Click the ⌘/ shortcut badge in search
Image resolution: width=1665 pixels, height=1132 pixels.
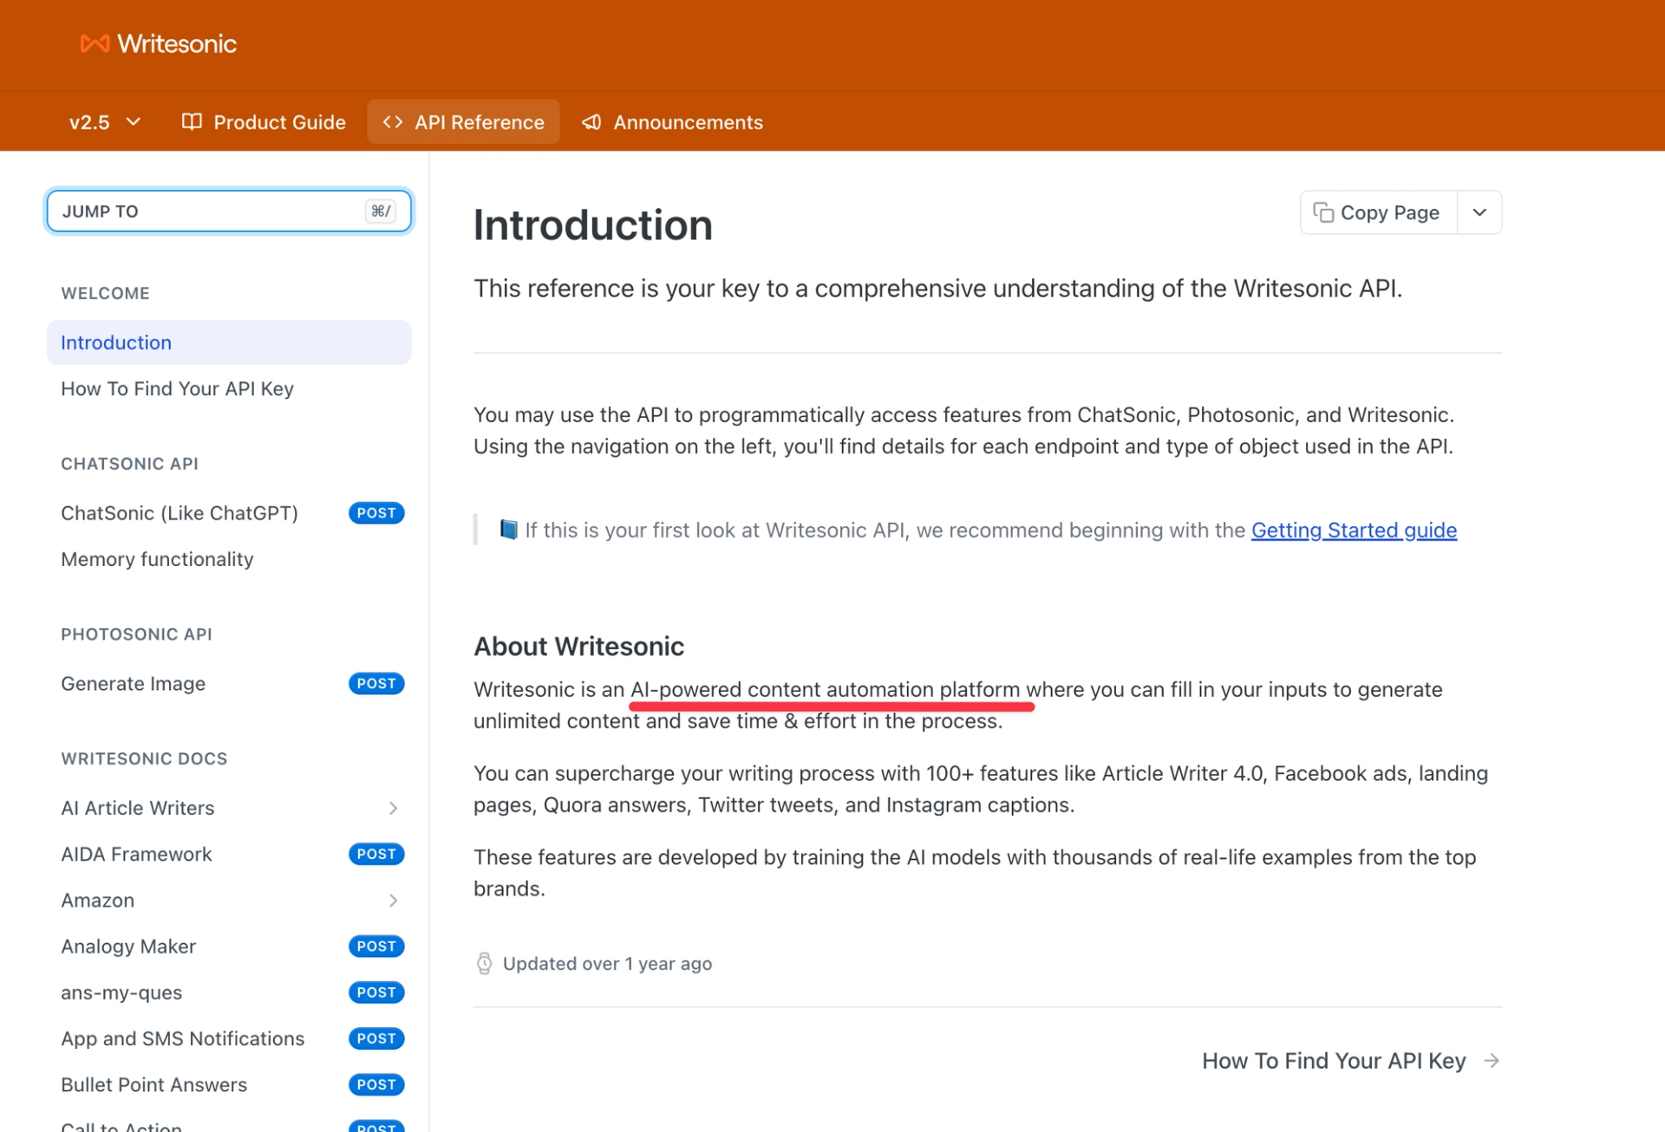[381, 211]
